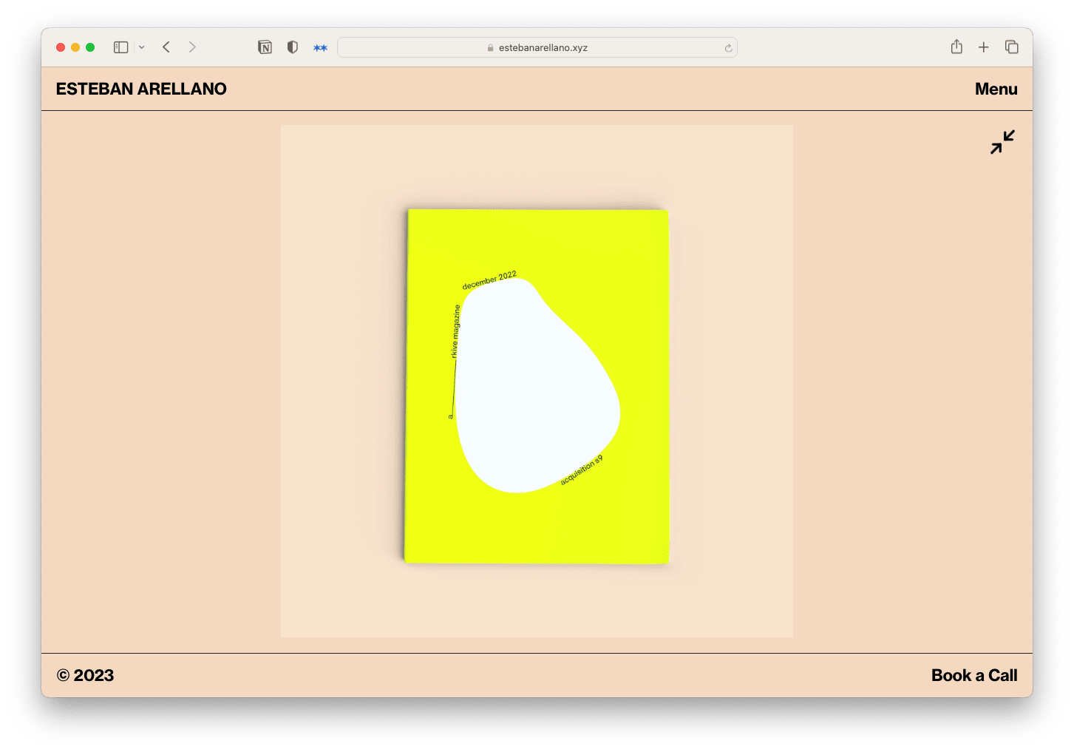Image resolution: width=1074 pixels, height=752 pixels.
Task: Open a new tab with plus icon
Action: (984, 47)
